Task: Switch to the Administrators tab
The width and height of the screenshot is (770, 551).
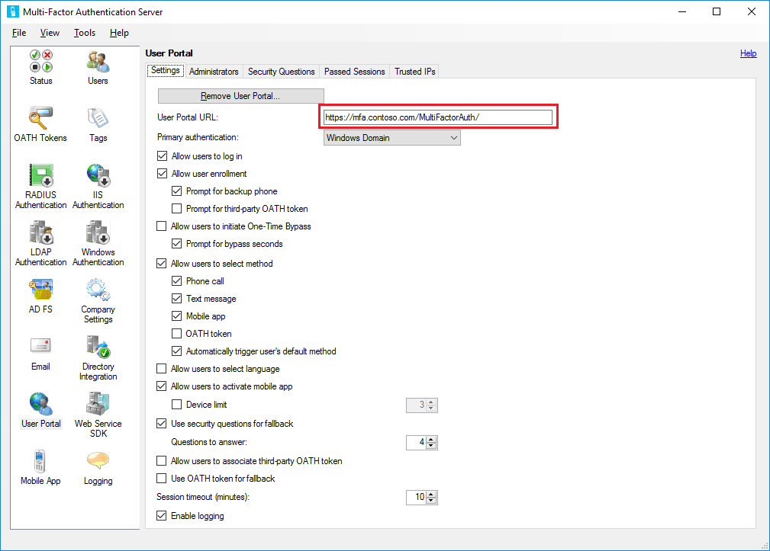Action: coord(214,71)
